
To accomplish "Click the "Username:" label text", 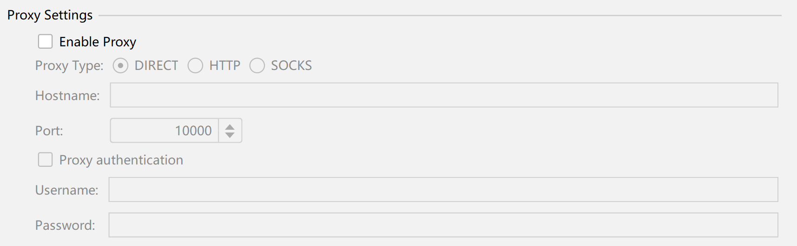I will (x=66, y=190).
